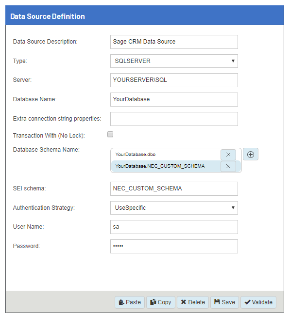Click the Paste clipboard icon button
Image resolution: width=290 pixels, height=313 pixels.
click(130, 302)
